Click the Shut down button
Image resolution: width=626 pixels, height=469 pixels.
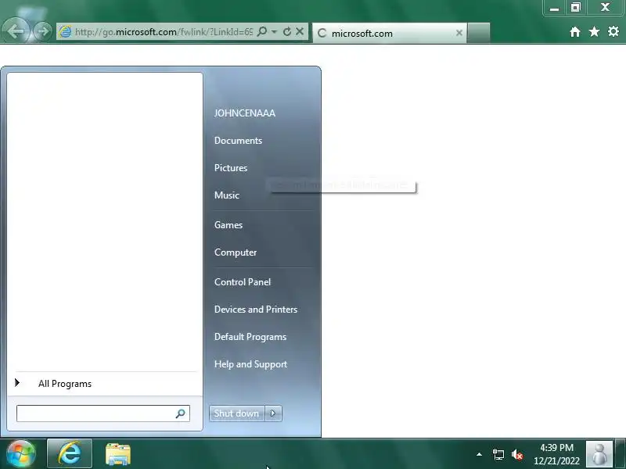click(x=236, y=414)
